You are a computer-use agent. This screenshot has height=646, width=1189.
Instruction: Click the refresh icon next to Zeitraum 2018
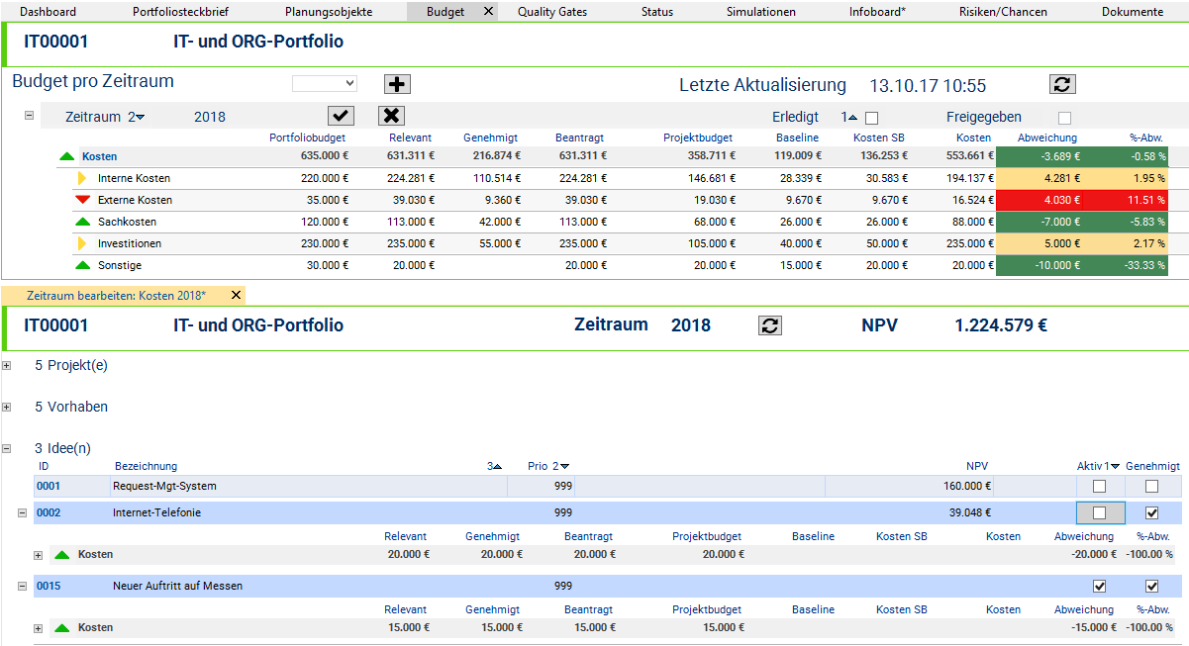tap(770, 325)
